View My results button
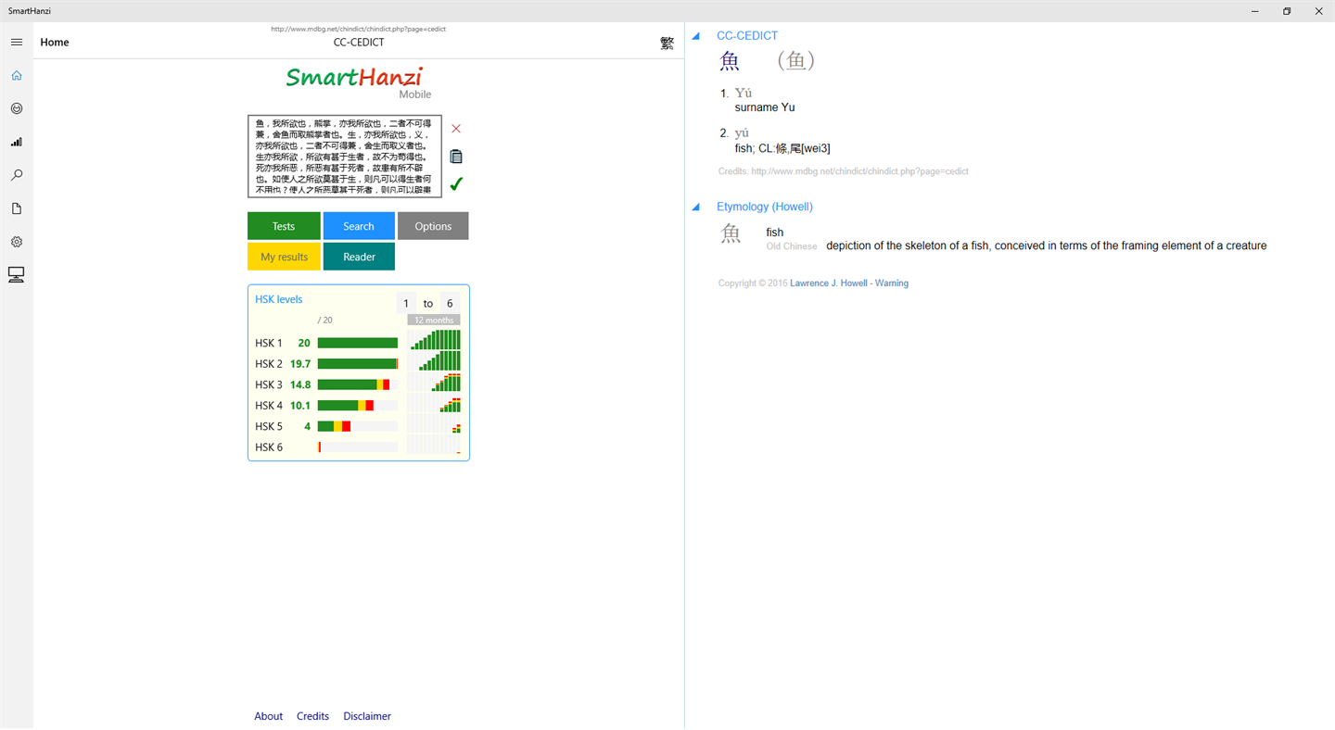The height and width of the screenshot is (730, 1335). (x=284, y=257)
